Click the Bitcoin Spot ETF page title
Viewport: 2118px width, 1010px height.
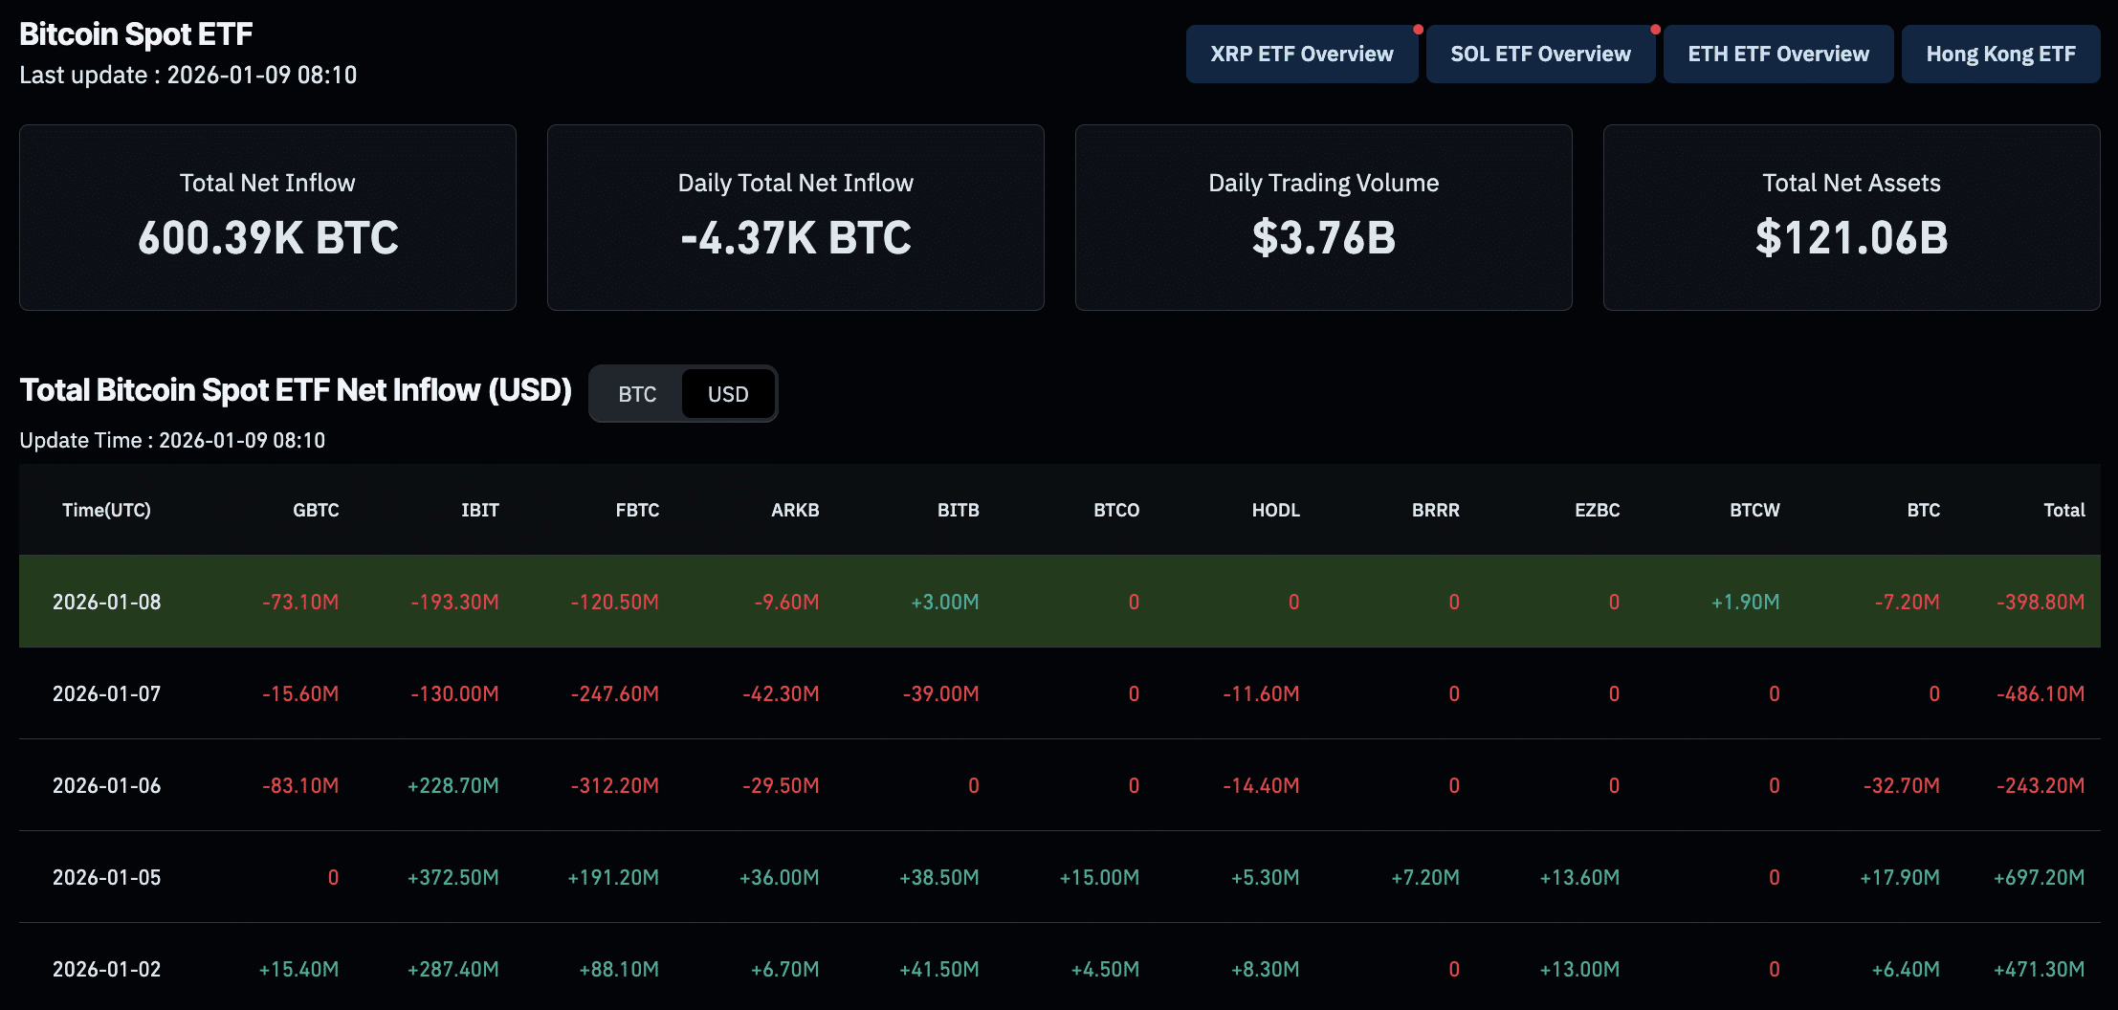point(136,33)
